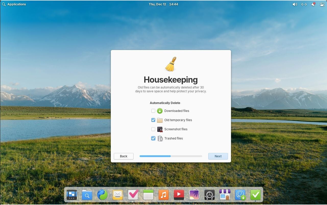Viewport: 327px width, 205px height.
Task: Click the onboarding progress bar
Action: (x=171, y=156)
